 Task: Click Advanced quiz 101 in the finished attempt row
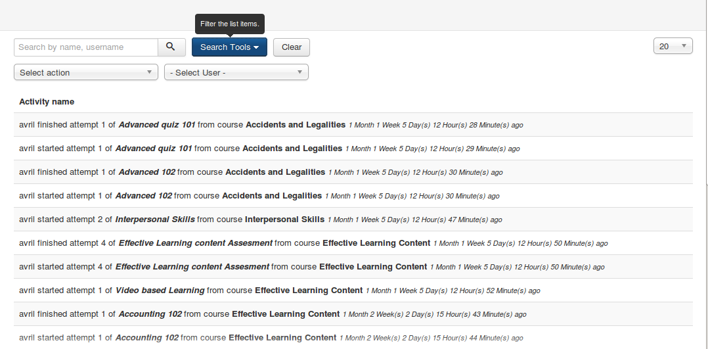coord(157,125)
